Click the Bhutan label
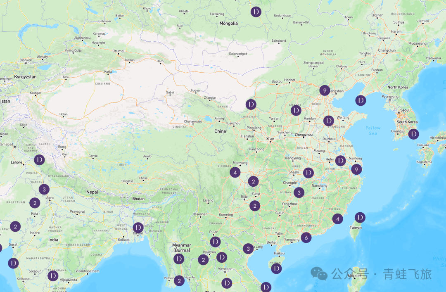The height and width of the screenshot is (292, 446). [x=138, y=199]
